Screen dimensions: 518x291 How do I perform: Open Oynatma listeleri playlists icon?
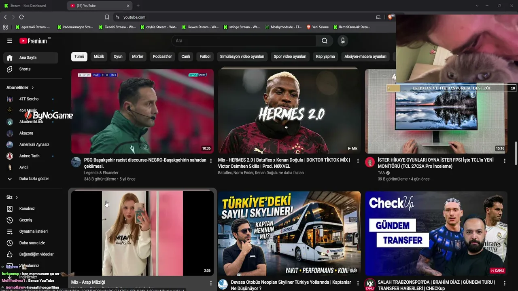click(10, 232)
